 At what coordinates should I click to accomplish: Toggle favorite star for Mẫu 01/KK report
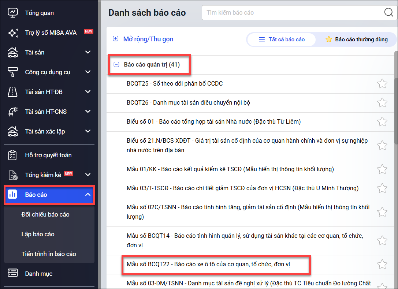pyautogui.click(x=382, y=169)
